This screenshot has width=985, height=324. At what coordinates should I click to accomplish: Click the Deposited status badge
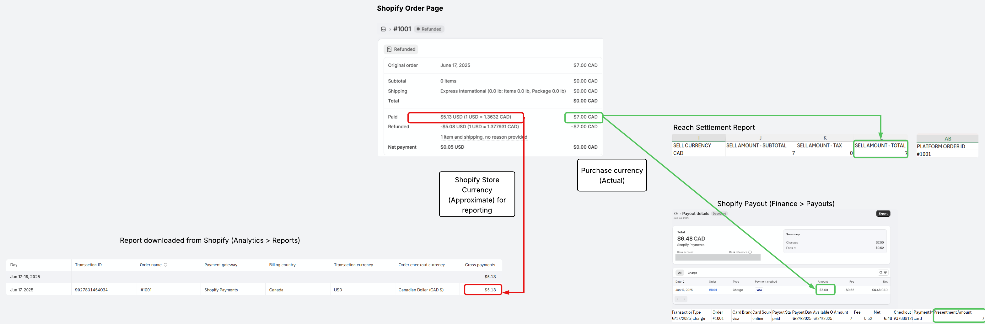719,214
